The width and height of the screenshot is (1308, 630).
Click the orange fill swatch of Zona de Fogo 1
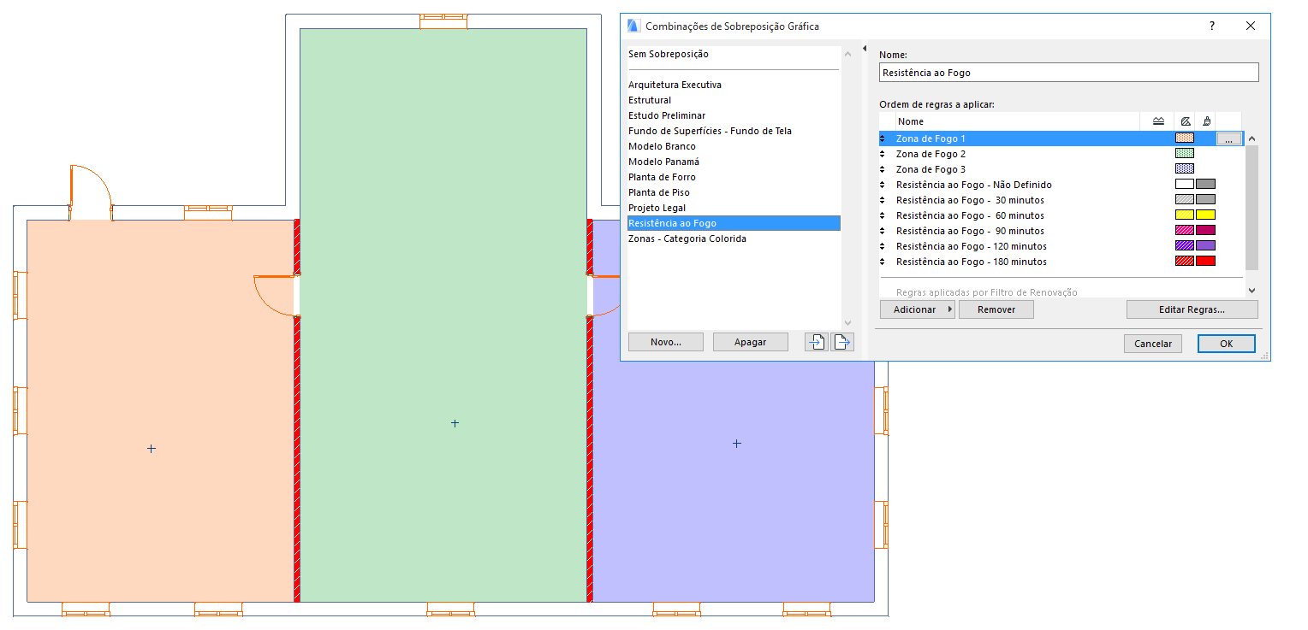point(1185,138)
